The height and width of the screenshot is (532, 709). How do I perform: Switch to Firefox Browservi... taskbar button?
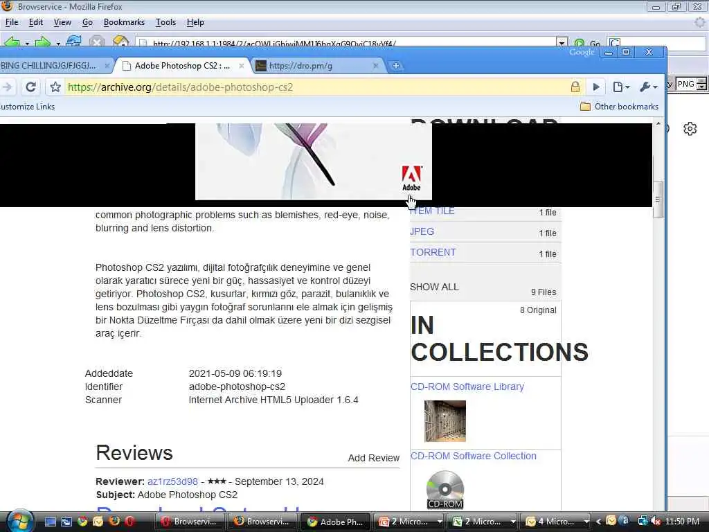coord(262,522)
